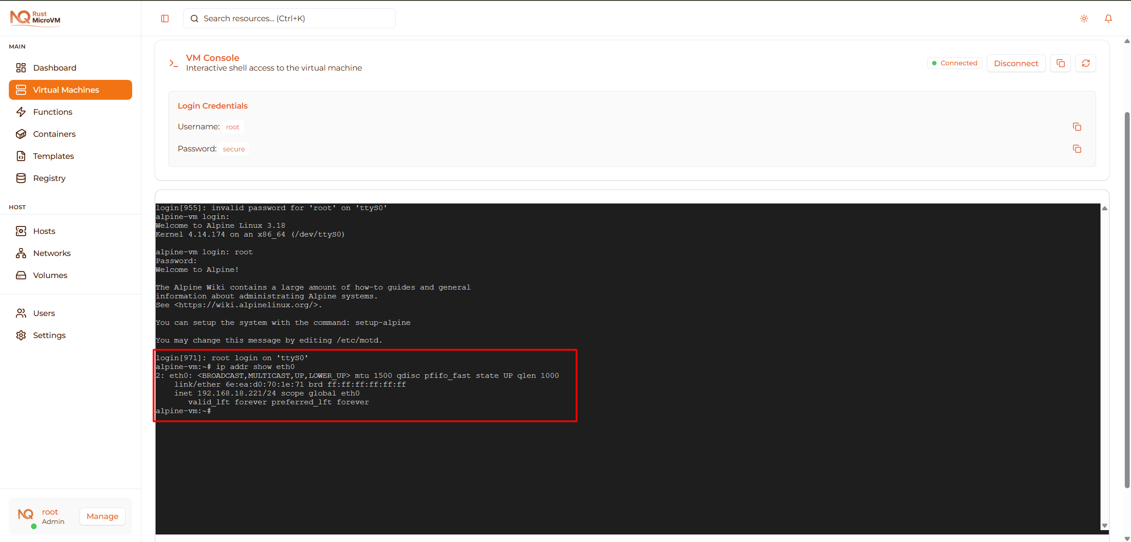Switch to light theme using sun icon

click(1084, 18)
